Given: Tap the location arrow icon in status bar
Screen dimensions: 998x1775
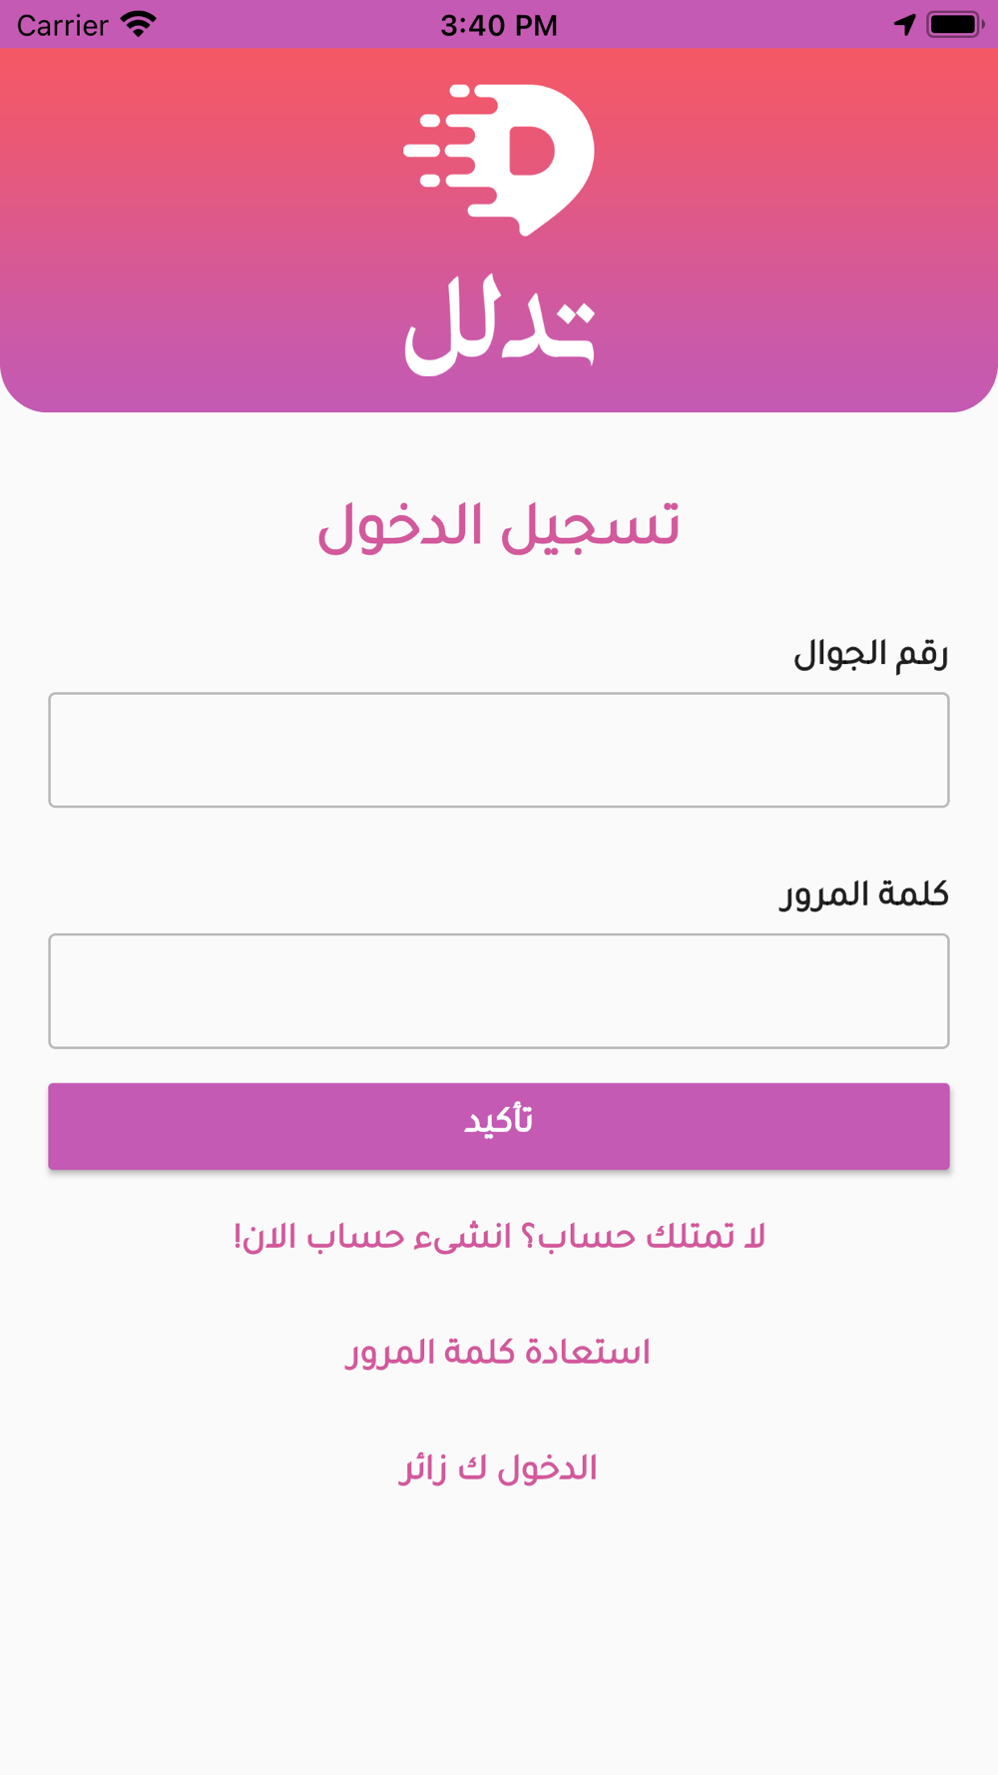Looking at the screenshot, I should point(904,24).
